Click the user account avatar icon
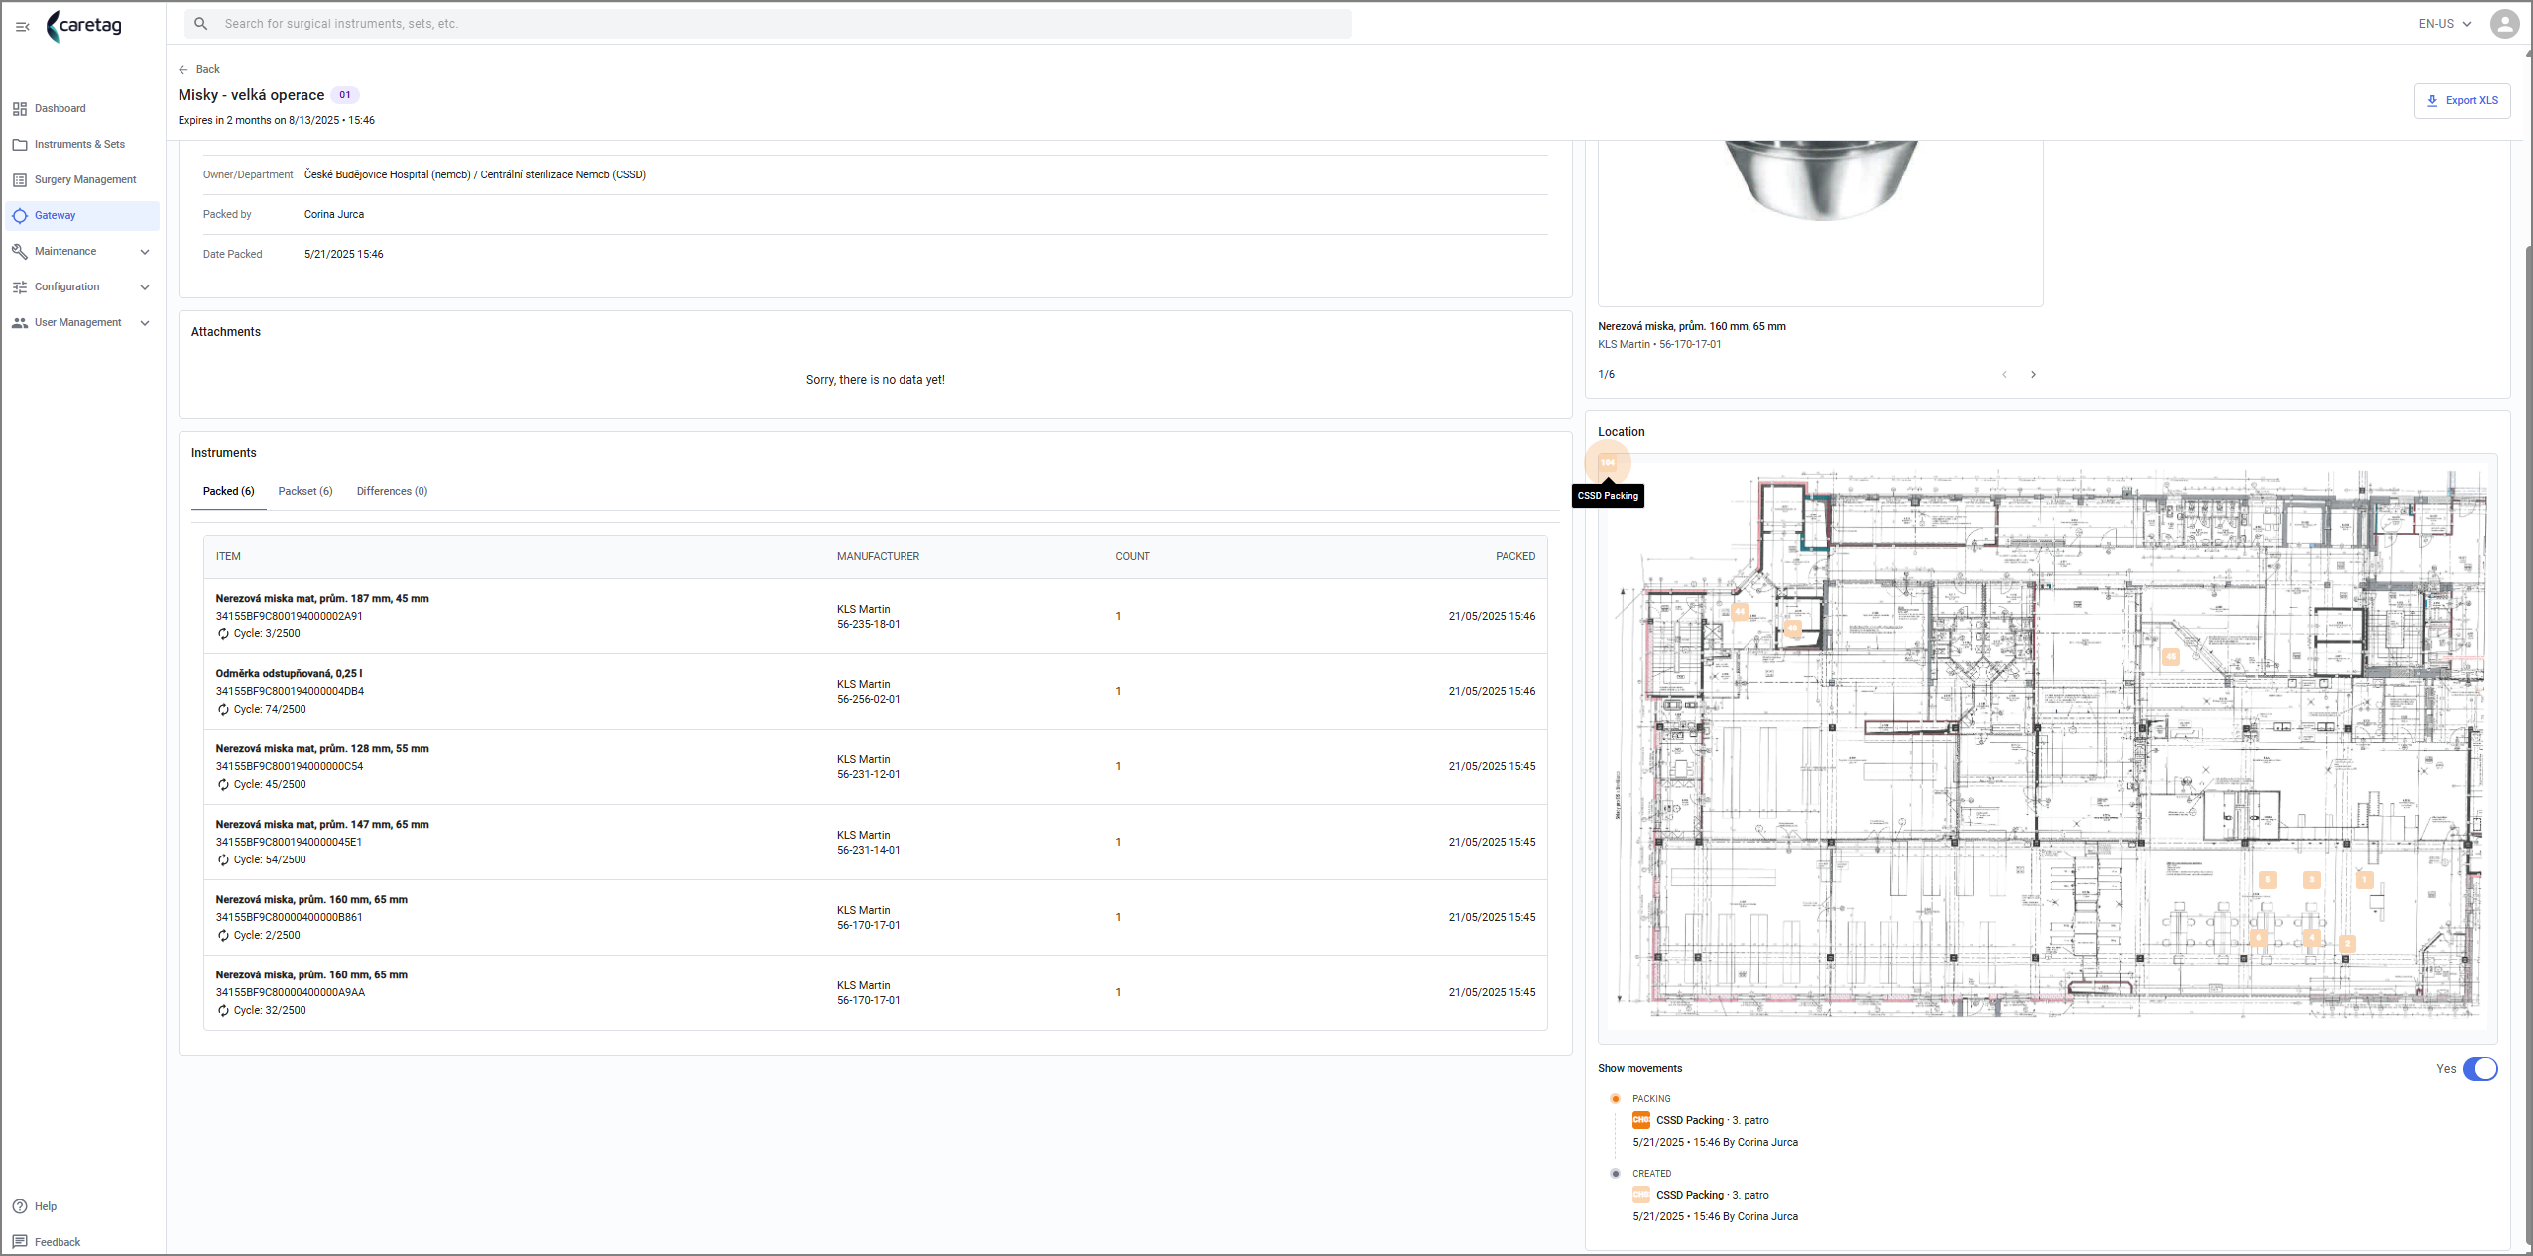The image size is (2533, 1256). [x=2504, y=24]
